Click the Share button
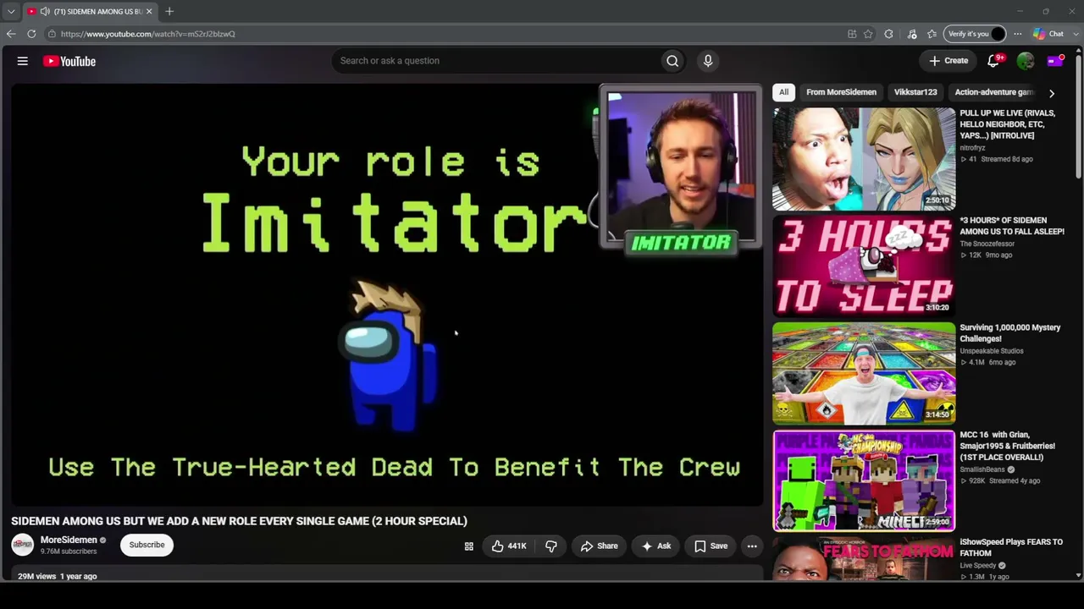The height and width of the screenshot is (609, 1084). (x=599, y=546)
